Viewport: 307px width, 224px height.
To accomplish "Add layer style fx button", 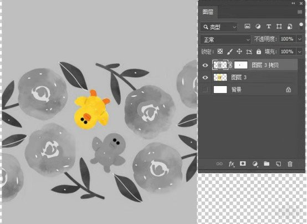I will click(232, 164).
